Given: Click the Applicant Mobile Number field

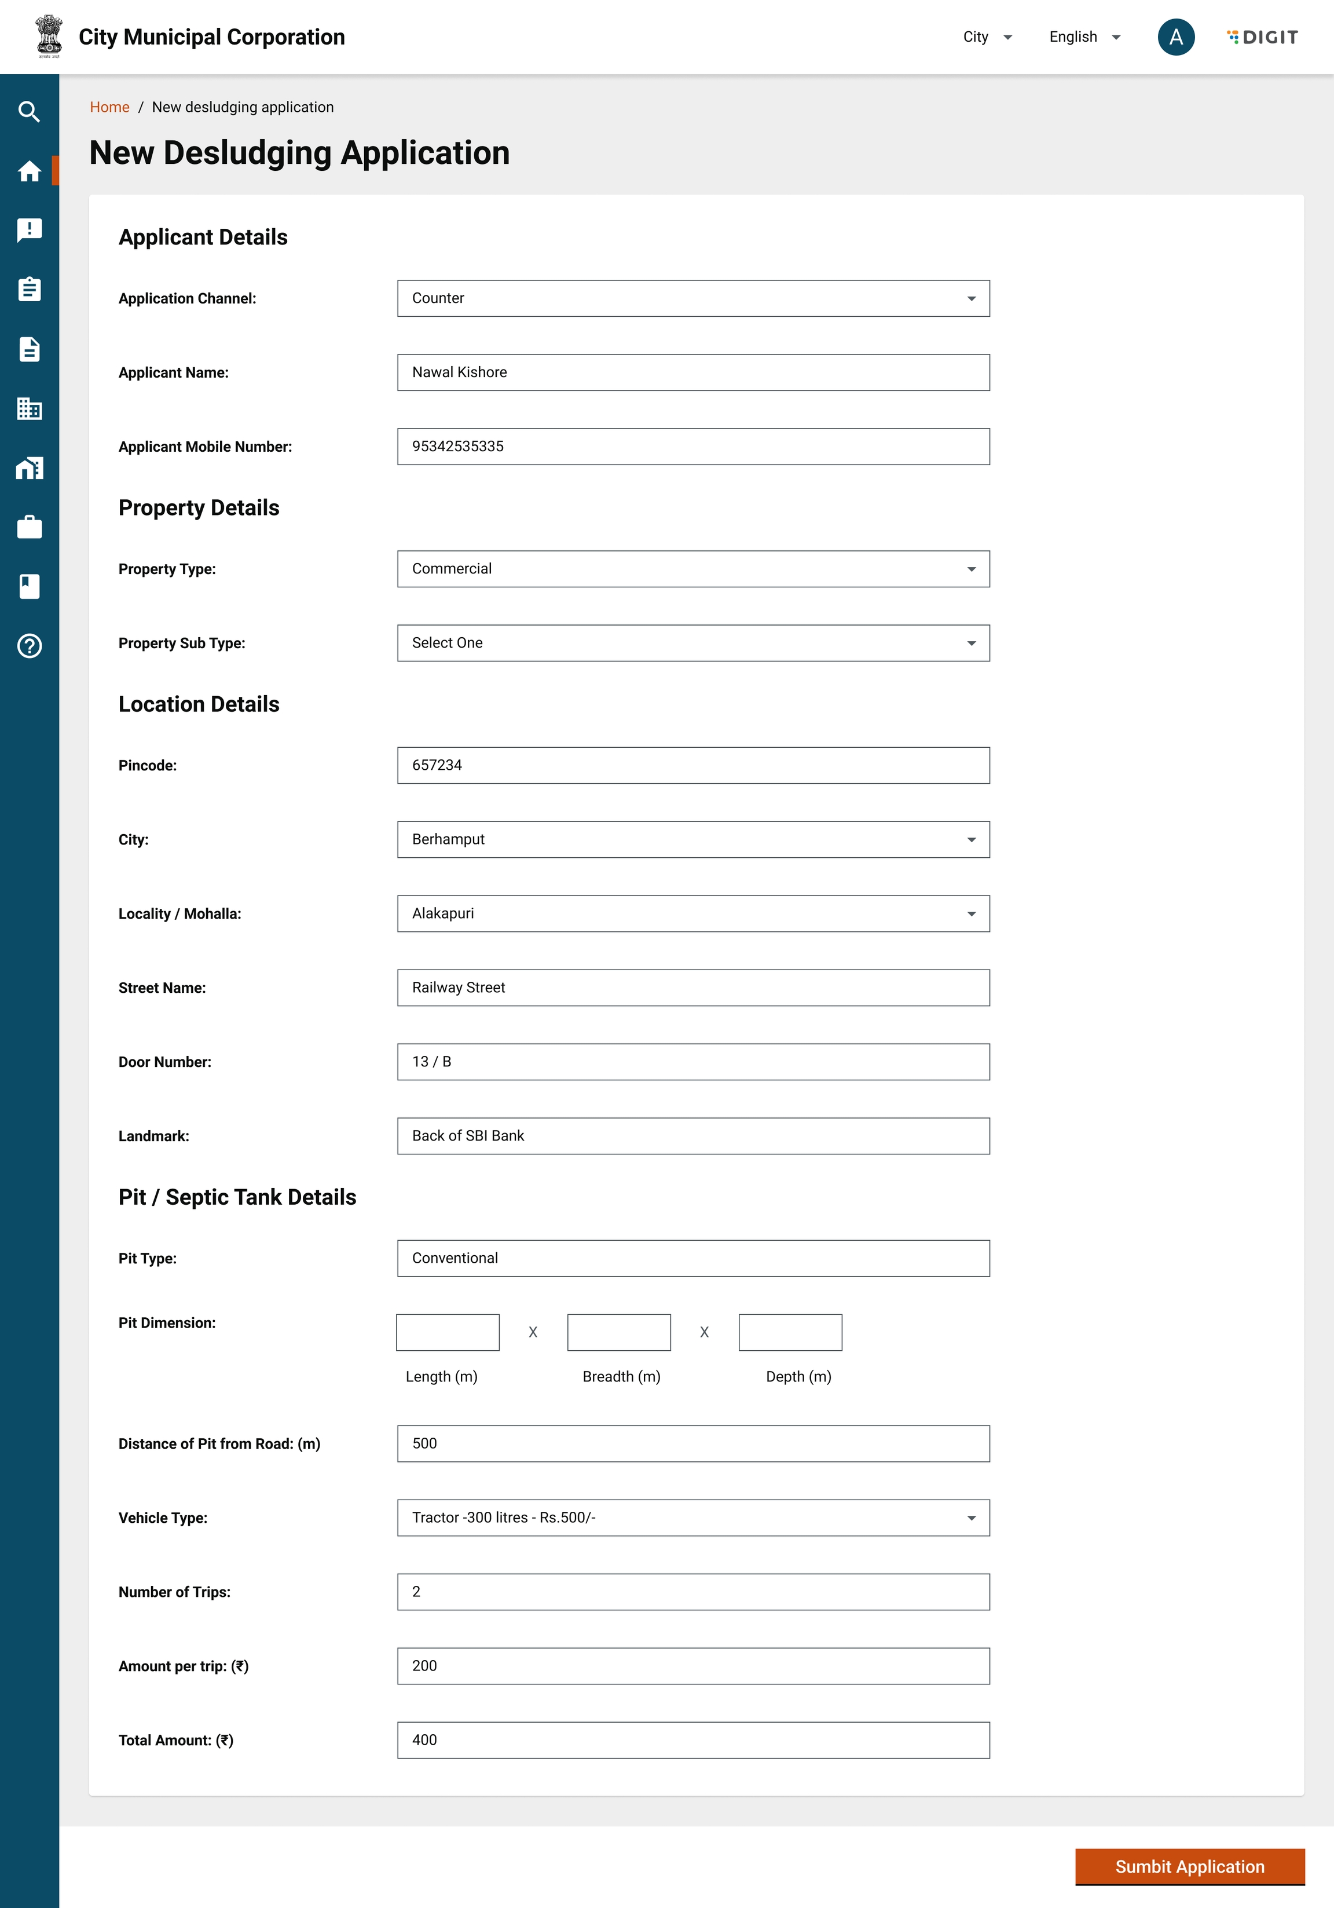Looking at the screenshot, I should pos(692,446).
